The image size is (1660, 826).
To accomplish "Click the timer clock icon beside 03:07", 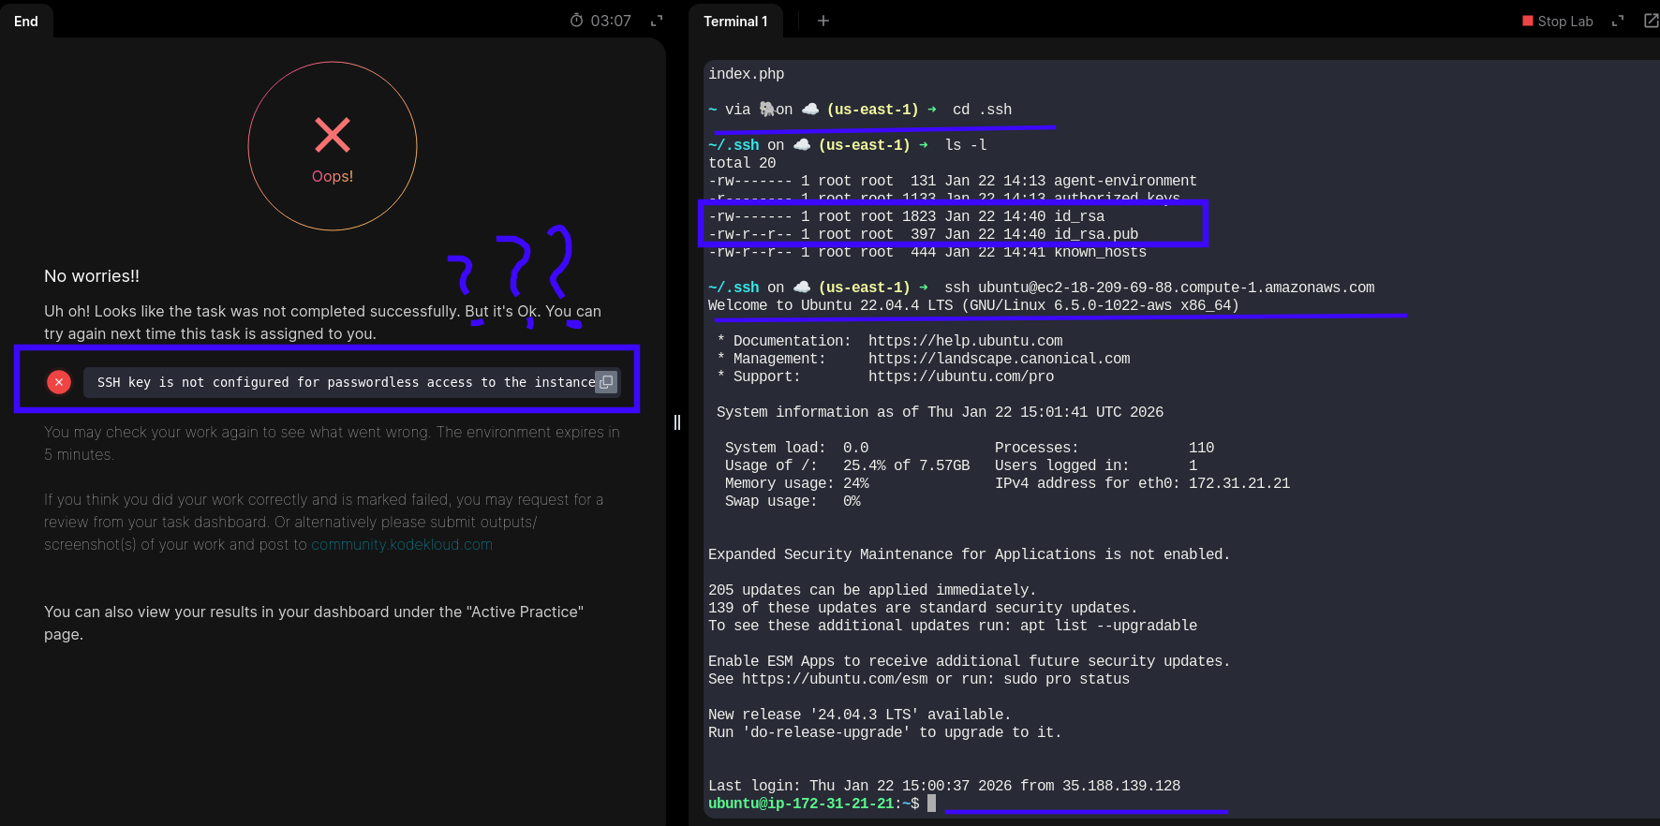I will click(x=576, y=21).
